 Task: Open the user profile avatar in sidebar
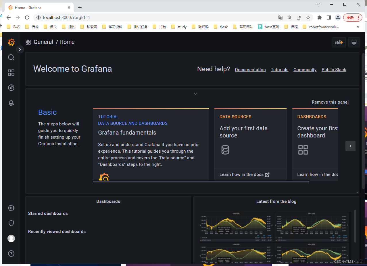point(11,238)
